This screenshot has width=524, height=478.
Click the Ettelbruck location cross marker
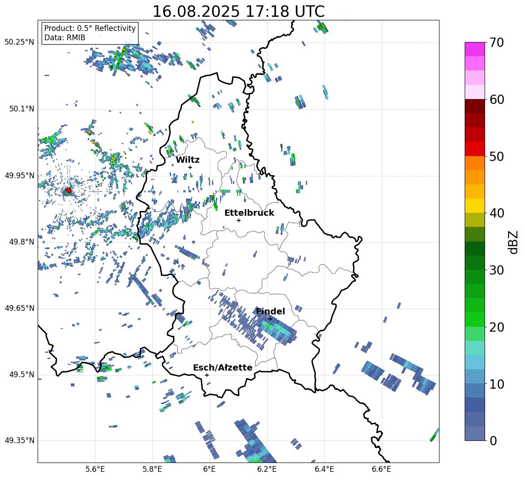click(x=239, y=220)
